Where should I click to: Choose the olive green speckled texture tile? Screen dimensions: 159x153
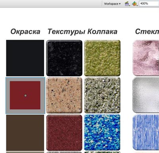(x=102, y=58)
